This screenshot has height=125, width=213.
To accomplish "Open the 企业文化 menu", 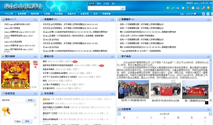I will click(x=84, y=14).
